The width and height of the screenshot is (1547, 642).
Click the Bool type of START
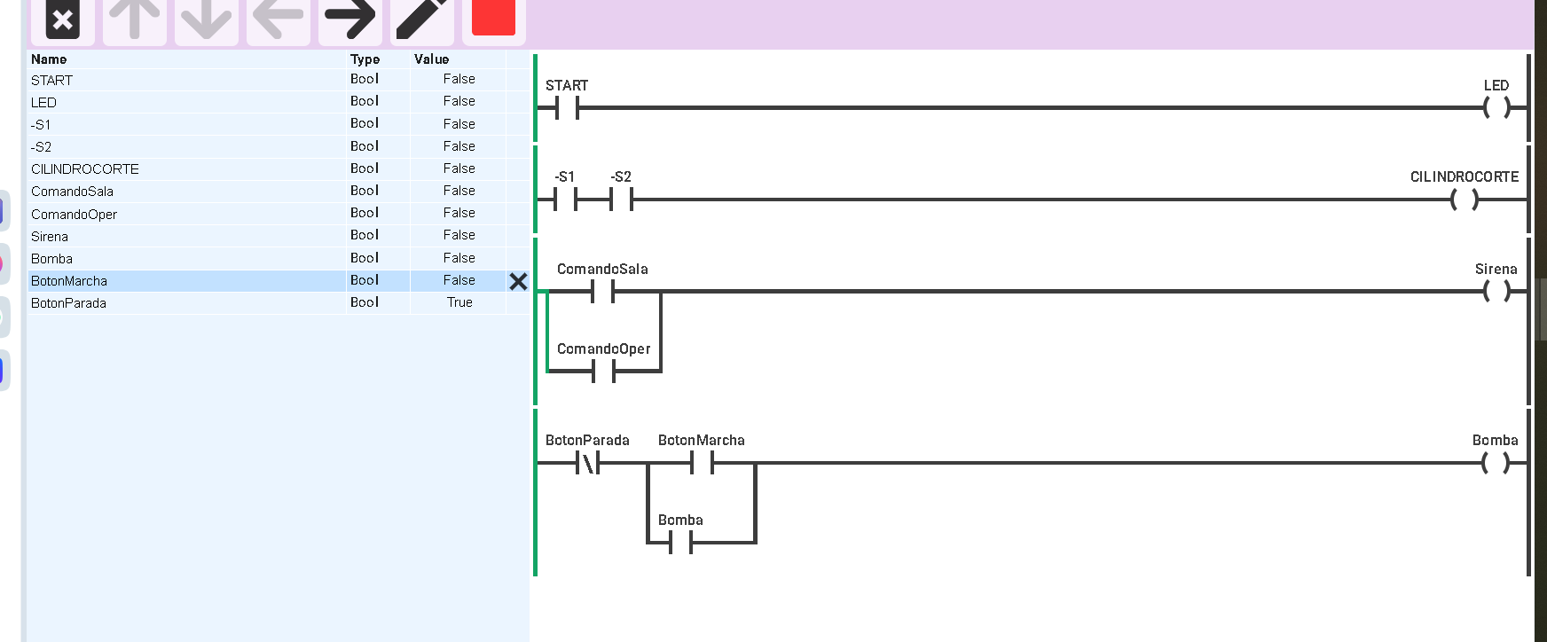pos(365,79)
